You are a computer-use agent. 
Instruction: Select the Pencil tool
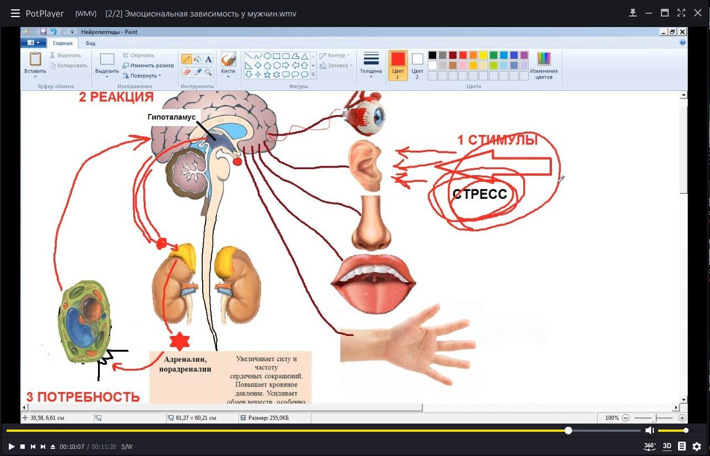(187, 59)
